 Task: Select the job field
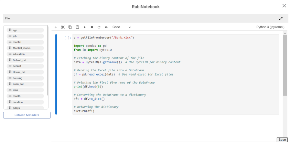click(x=25, y=36)
